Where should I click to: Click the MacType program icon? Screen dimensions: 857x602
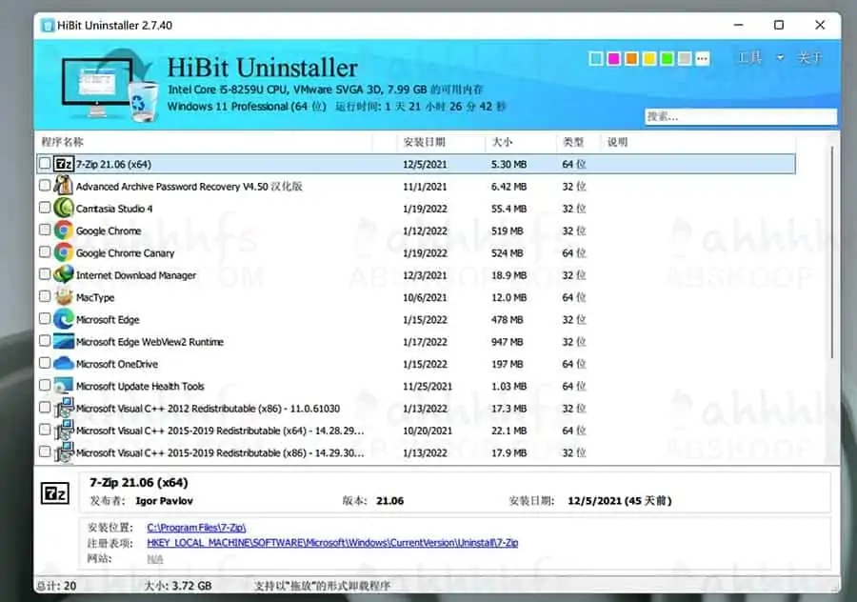[62, 297]
